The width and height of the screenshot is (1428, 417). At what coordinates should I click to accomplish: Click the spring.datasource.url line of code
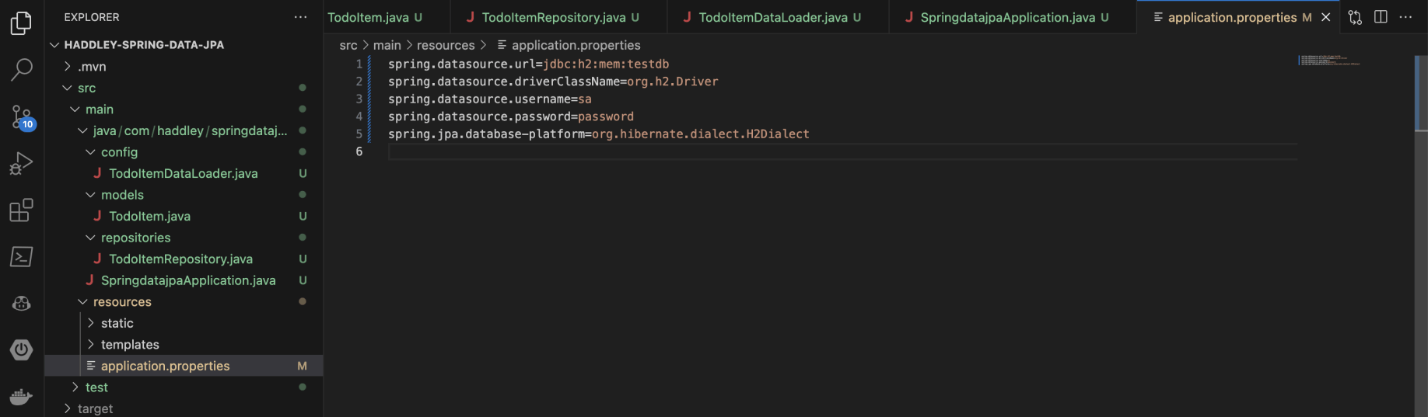tap(529, 64)
